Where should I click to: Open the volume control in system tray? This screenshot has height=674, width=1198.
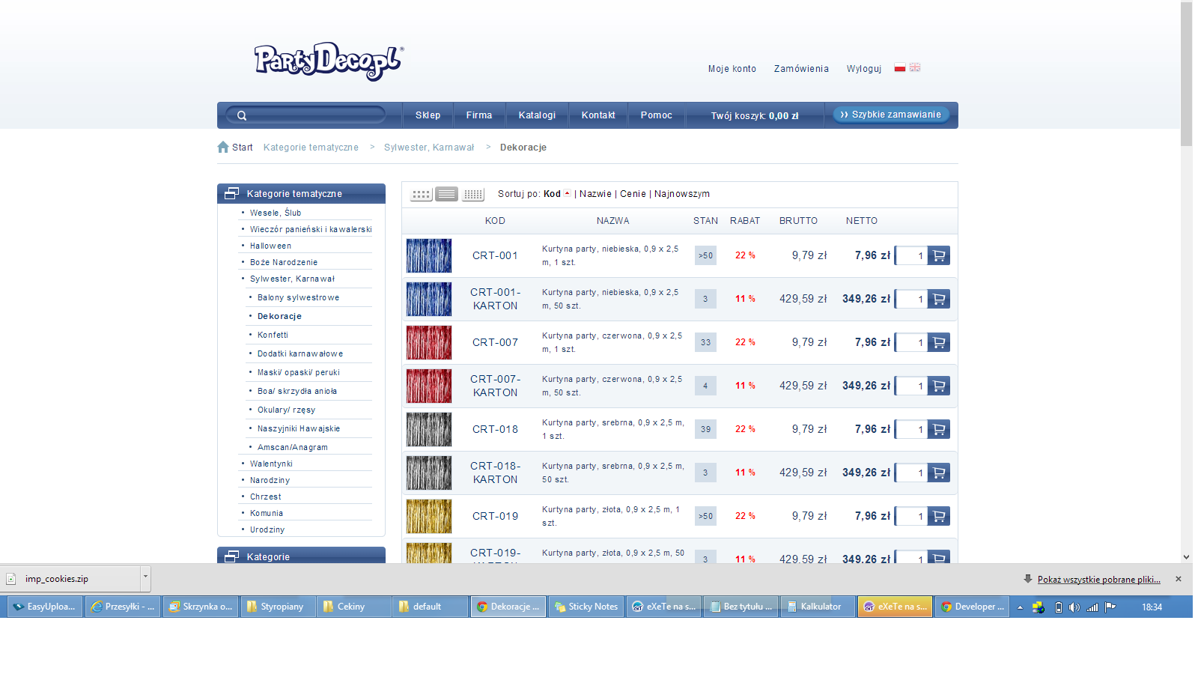tap(1074, 607)
